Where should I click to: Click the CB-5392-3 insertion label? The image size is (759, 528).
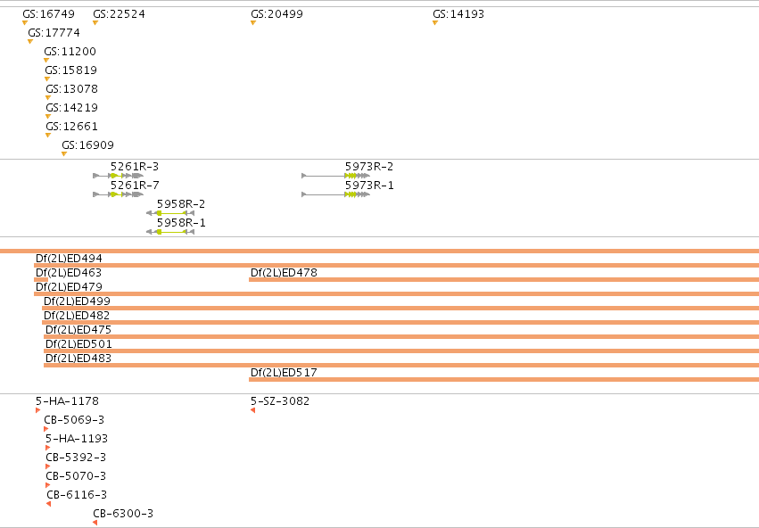(76, 458)
